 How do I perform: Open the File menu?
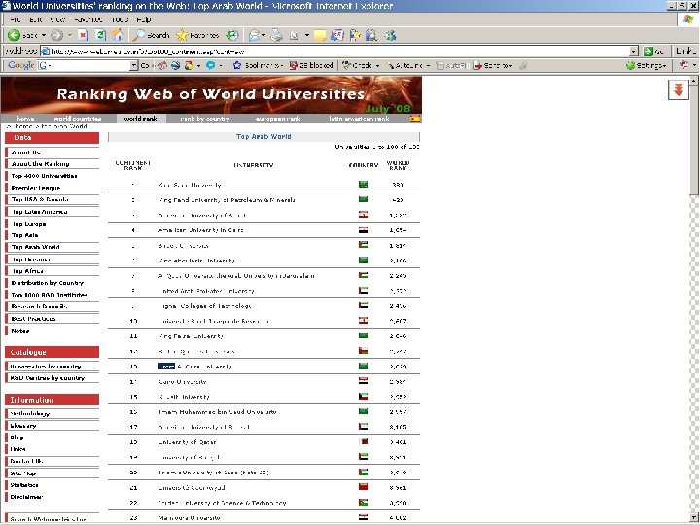click(16, 19)
